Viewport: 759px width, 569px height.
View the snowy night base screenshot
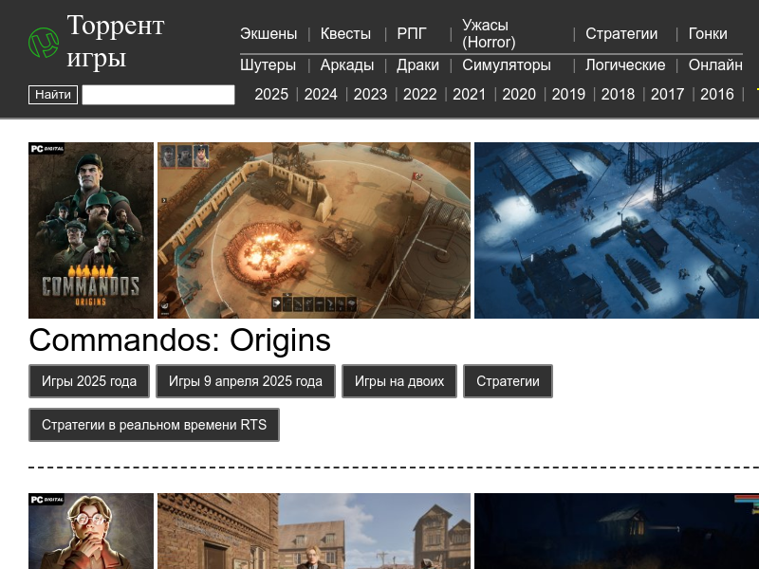[x=617, y=230]
